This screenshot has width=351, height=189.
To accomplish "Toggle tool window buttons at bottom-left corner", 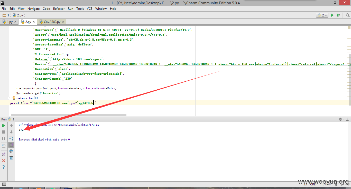I will coord(4,184).
